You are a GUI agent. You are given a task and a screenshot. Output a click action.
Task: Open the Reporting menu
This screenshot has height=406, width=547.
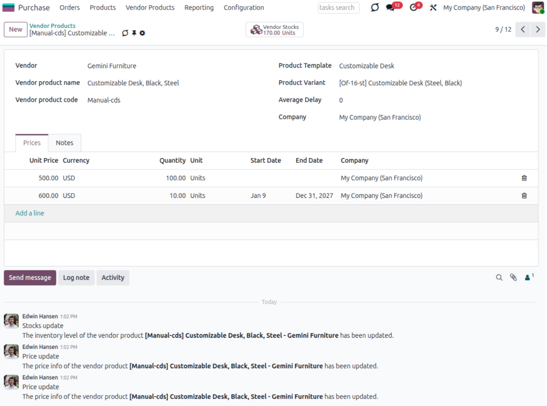click(x=199, y=8)
